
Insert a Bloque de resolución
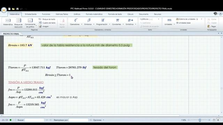(x=18, y=23)
